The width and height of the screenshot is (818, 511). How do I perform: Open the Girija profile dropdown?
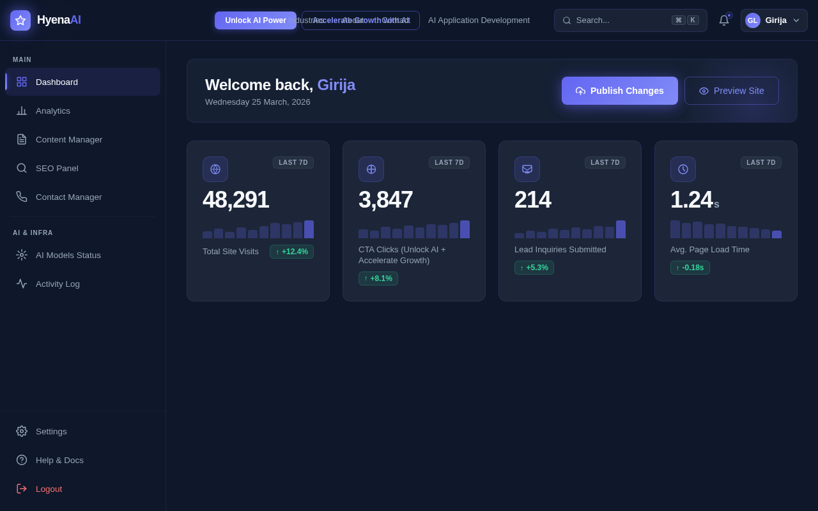tap(774, 20)
